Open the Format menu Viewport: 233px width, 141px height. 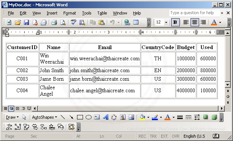[70, 13]
